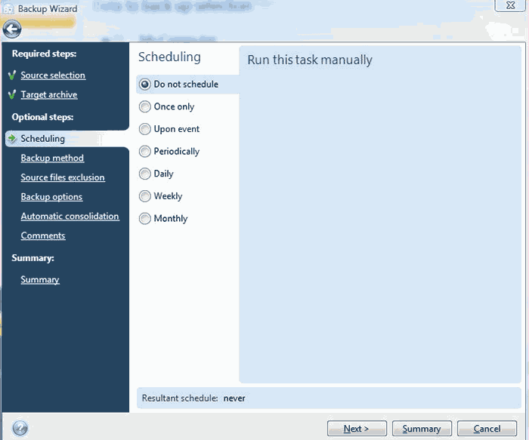Jump to Automatic consolidation step
This screenshot has width=529, height=440.
[x=70, y=217]
